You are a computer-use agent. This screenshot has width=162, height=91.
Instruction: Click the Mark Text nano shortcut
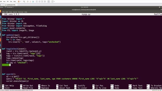click(x=135, y=86)
